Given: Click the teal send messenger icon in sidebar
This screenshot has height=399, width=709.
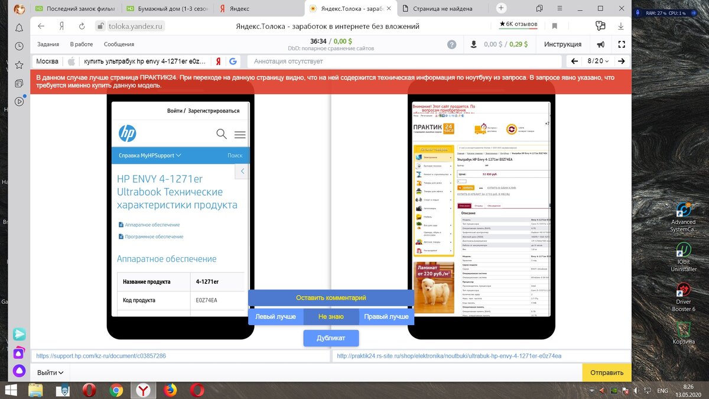Looking at the screenshot, I should coord(19,335).
